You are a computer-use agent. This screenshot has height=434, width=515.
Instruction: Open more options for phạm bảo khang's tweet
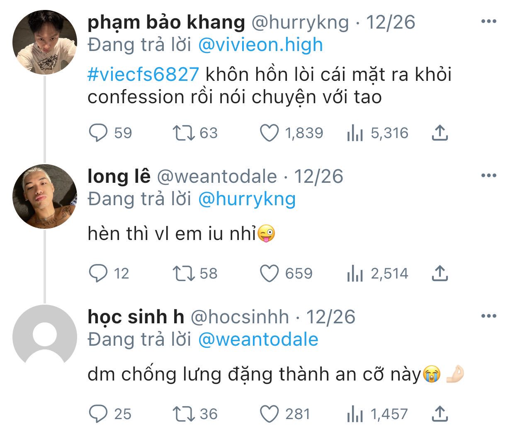tap(488, 22)
